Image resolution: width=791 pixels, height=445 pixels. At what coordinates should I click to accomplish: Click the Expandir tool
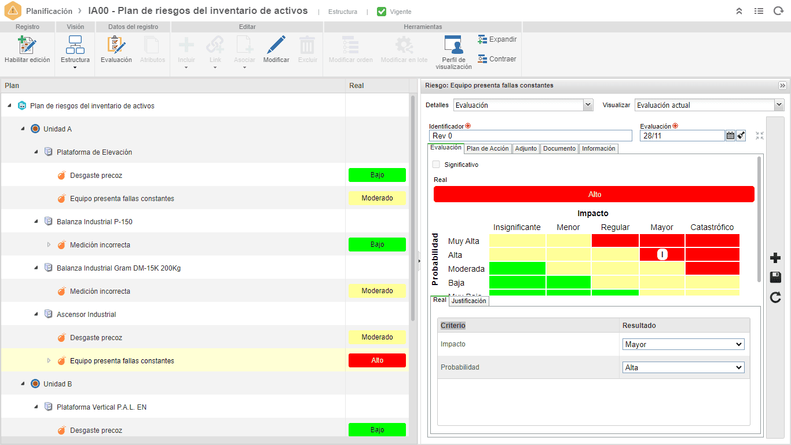(497, 39)
